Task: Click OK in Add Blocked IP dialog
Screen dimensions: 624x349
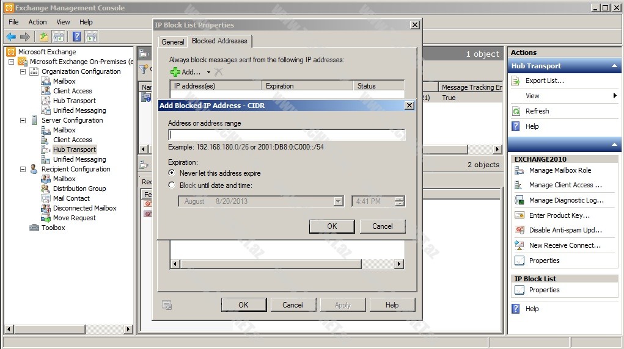Action: point(332,226)
